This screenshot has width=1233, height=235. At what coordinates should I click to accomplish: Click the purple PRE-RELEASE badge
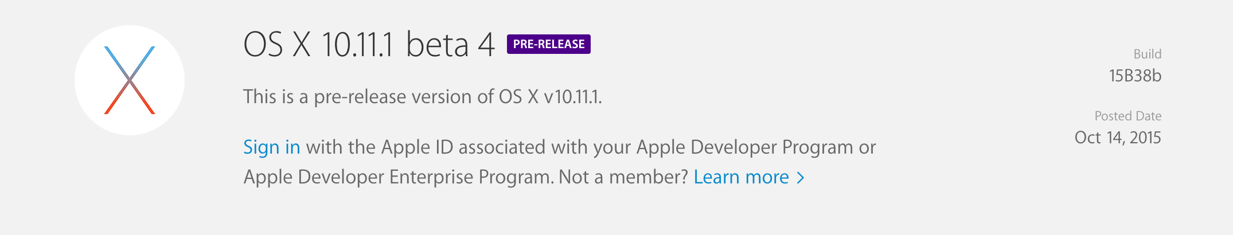(548, 44)
